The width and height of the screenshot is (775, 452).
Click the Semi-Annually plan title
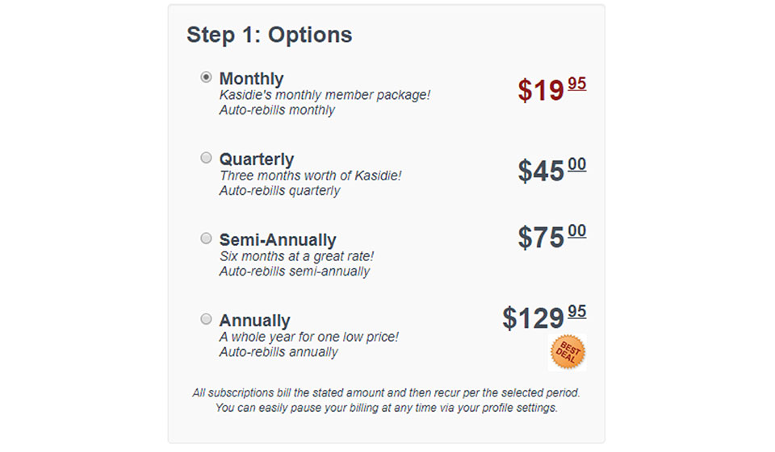(x=277, y=240)
